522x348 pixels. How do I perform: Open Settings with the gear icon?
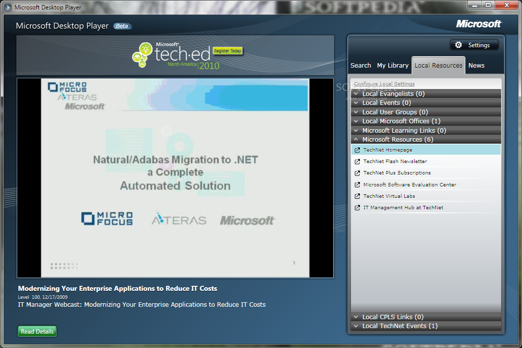[x=458, y=45]
